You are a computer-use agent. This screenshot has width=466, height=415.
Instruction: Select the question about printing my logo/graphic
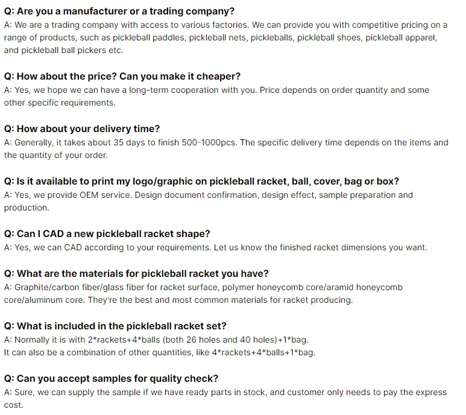pyautogui.click(x=201, y=182)
